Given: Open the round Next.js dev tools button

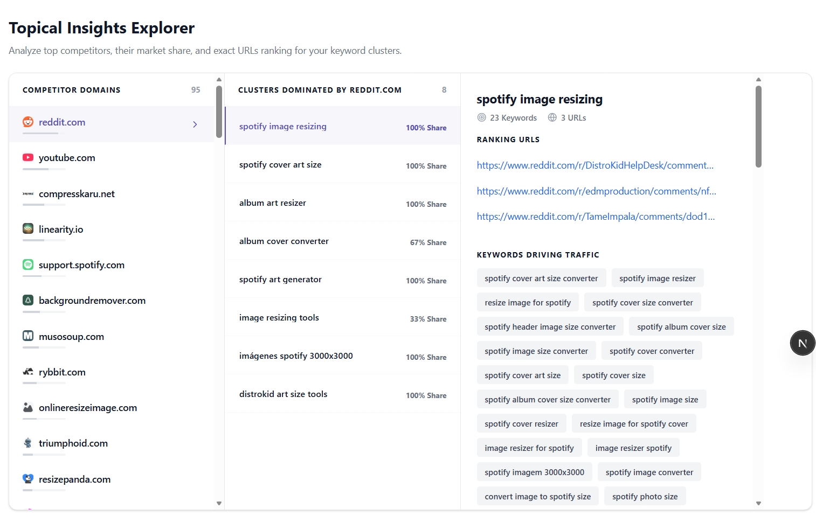Looking at the screenshot, I should click(x=803, y=343).
